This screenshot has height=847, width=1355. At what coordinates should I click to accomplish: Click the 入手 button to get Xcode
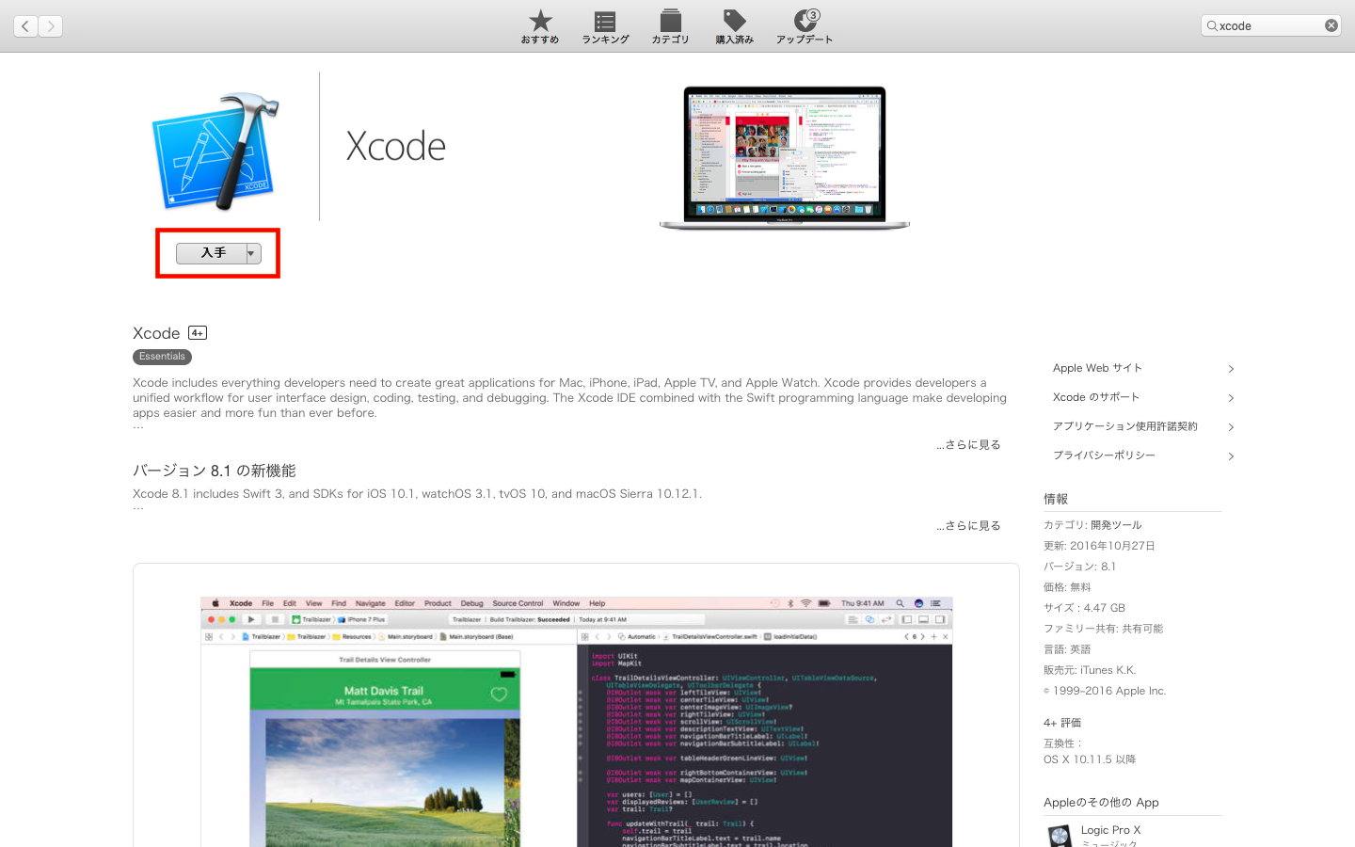[x=213, y=253]
